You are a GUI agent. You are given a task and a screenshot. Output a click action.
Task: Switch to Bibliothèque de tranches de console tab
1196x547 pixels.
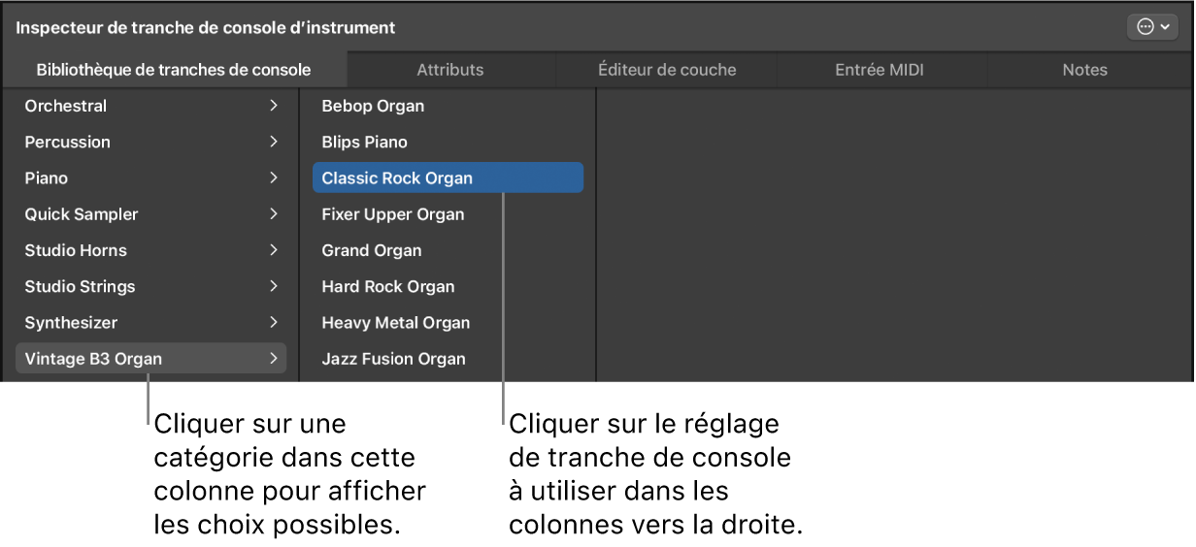pos(174,70)
